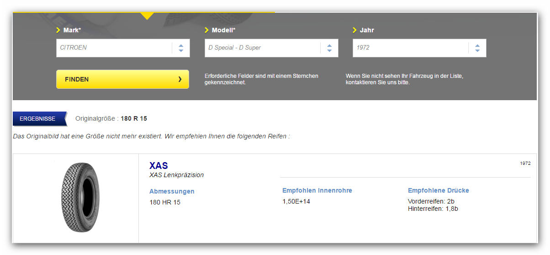The image size is (550, 255).
Task: Click the 'Das Originalbild hat eine Größe' notice
Action: [152, 136]
